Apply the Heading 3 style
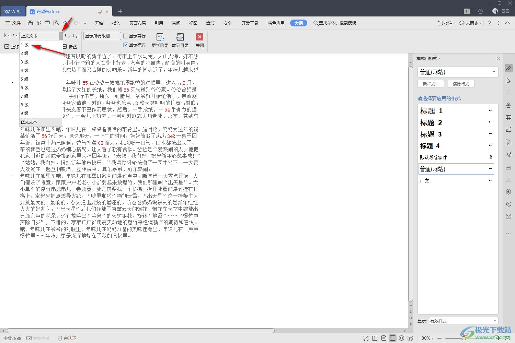 457,134
